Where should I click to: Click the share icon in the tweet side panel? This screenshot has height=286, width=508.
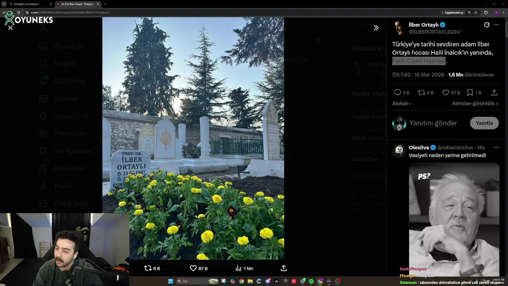[494, 93]
